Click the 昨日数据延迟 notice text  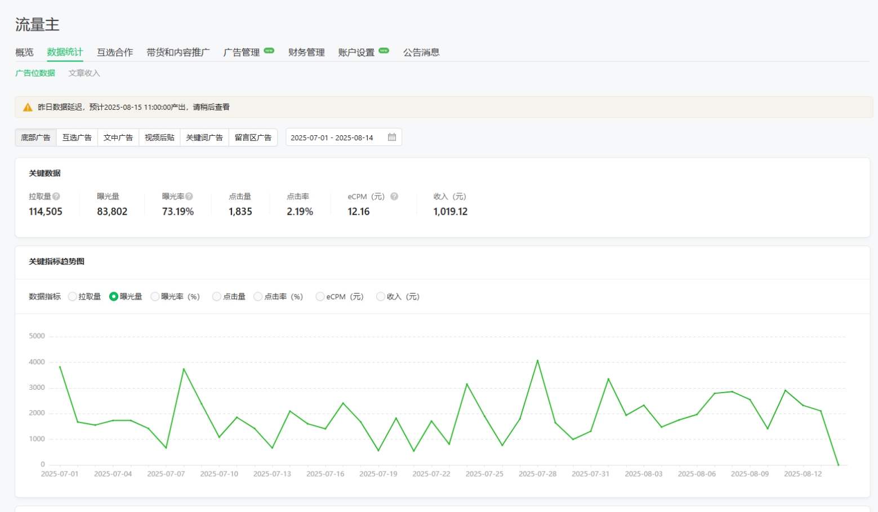[133, 107]
